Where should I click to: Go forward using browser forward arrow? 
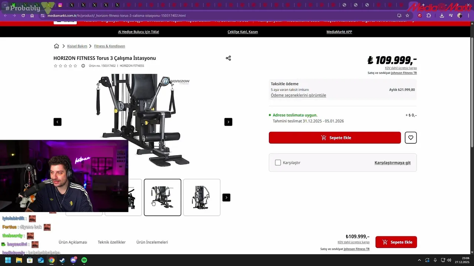(14, 16)
